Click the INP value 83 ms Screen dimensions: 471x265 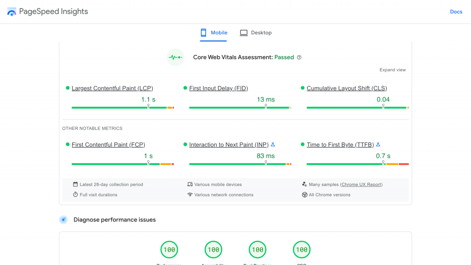click(266, 156)
